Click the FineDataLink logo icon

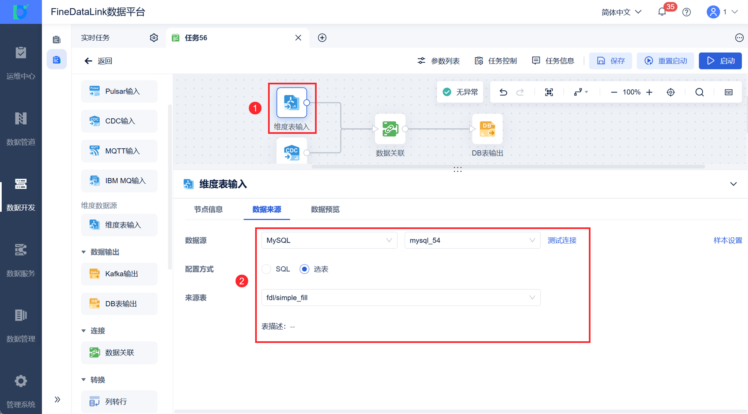[21, 12]
